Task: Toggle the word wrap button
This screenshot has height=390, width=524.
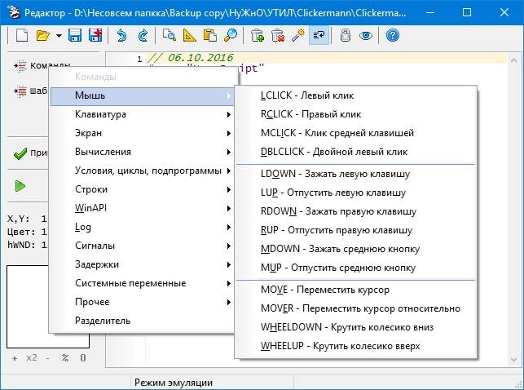Action: tap(319, 35)
